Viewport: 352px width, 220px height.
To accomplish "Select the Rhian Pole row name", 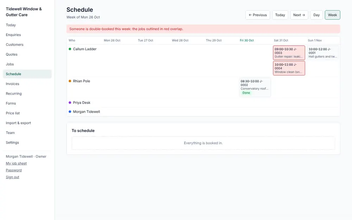I will pos(82,81).
